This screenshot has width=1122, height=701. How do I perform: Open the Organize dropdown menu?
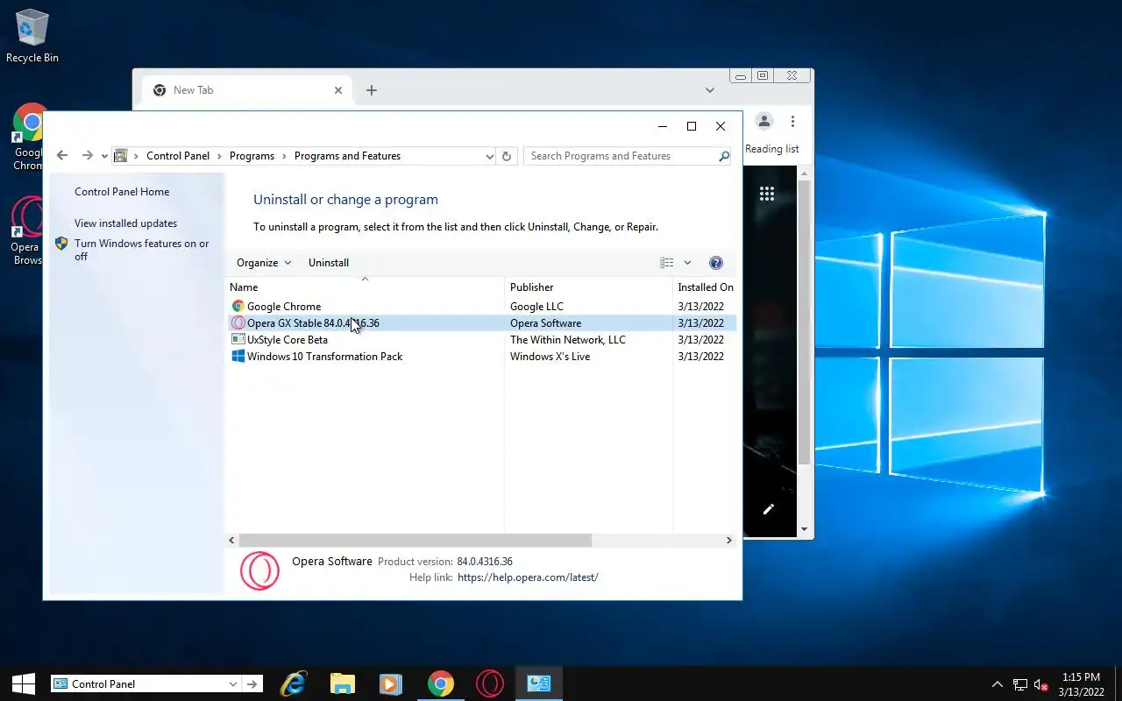264,263
